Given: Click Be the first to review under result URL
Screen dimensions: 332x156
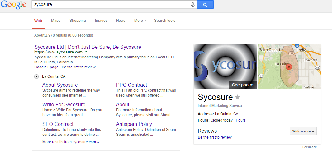Looking at the screenshot, I should [78, 67].
